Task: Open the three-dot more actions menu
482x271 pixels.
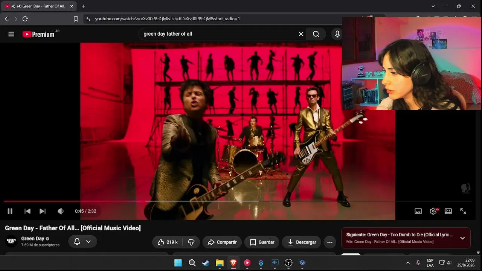Action: 330,242
